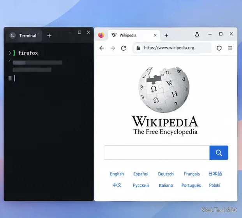Close the Wikipedia tab
This screenshot has width=242, height=218.
[155, 35]
